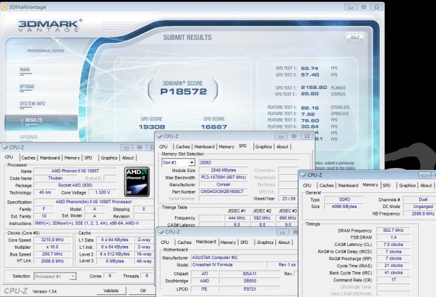Viewport: 436px width, 297px height.
Task: Click the CAS# Latency 7.0 clocks value
Action: click(393, 245)
